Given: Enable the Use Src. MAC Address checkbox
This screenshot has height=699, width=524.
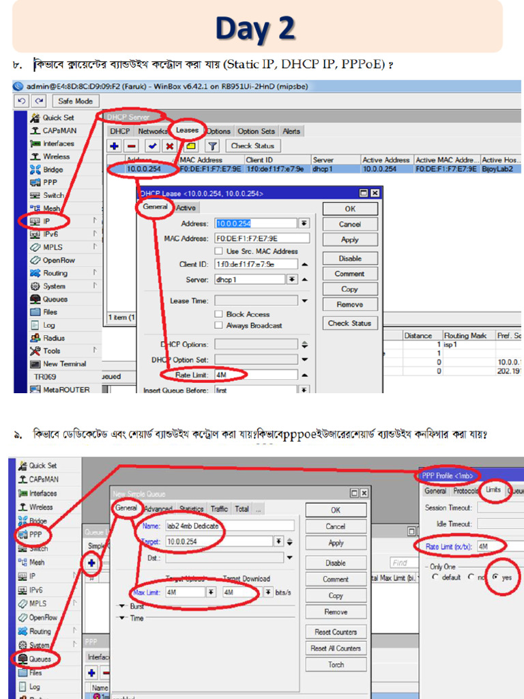Looking at the screenshot, I should pos(219,251).
